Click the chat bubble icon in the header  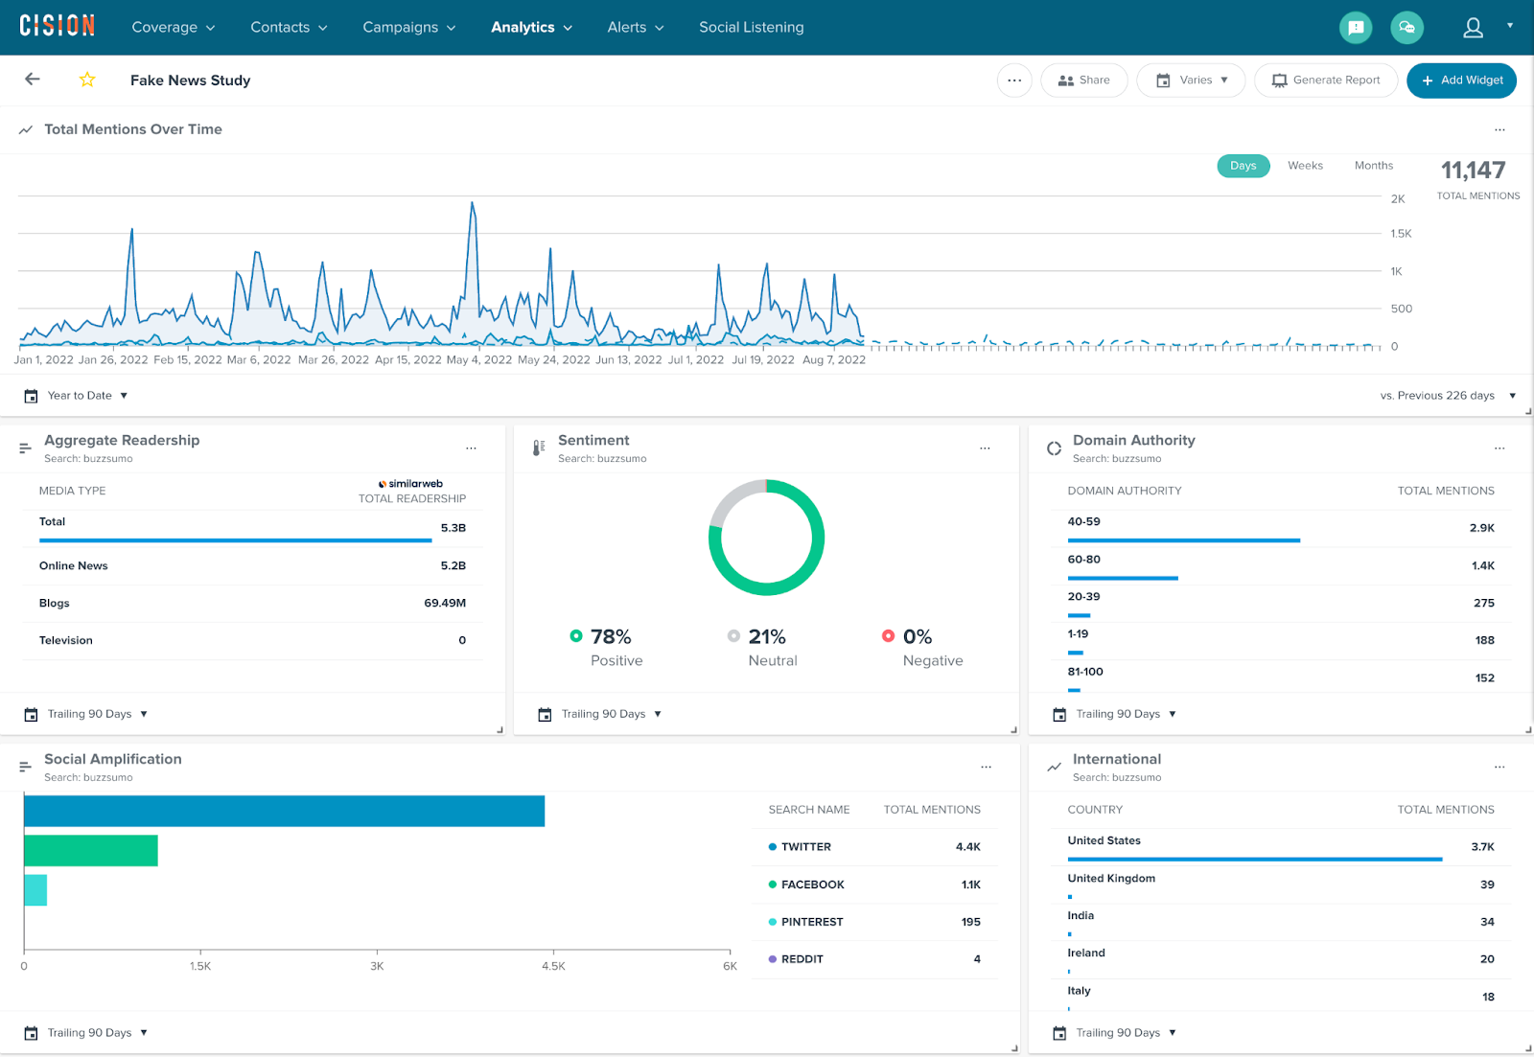[1406, 27]
